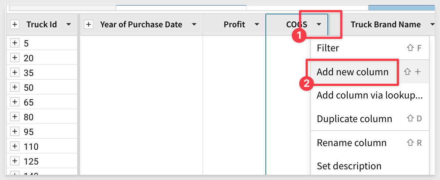The image size is (440, 180).
Task: Click plus icon beside Truck Id 50
Action: coord(15,87)
